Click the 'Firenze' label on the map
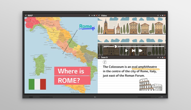This screenshot has height=110, width=191. point(52,32)
